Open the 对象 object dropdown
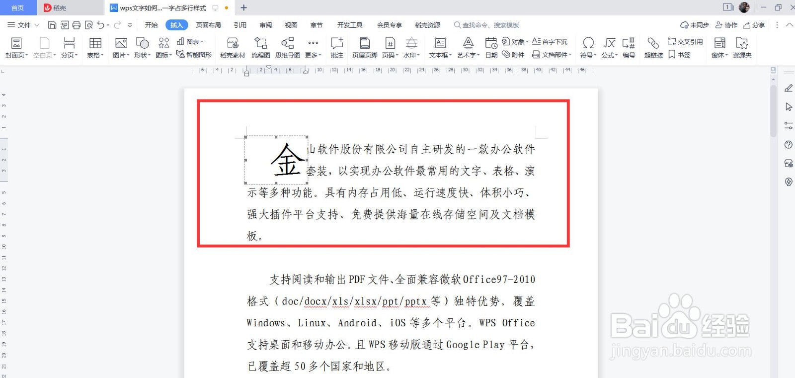Screen dimensions: 795x378 pos(515,42)
